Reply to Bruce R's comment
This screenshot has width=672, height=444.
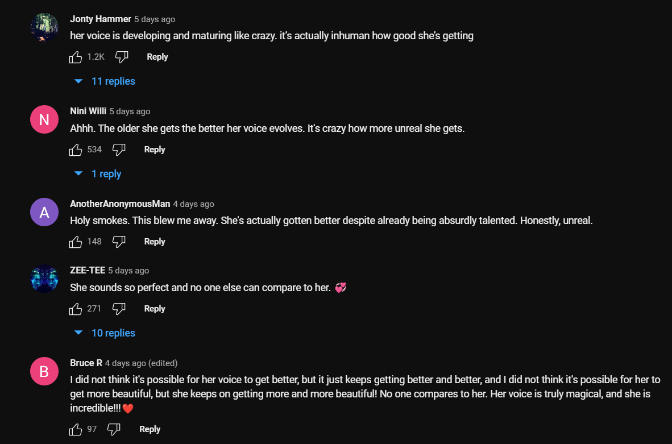point(150,429)
